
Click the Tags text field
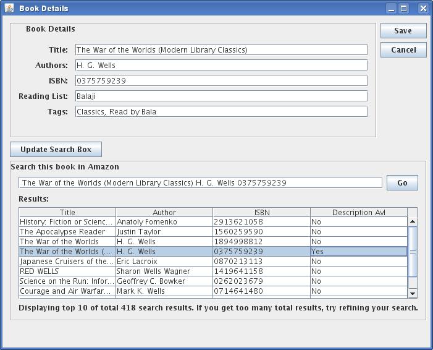tap(221, 112)
